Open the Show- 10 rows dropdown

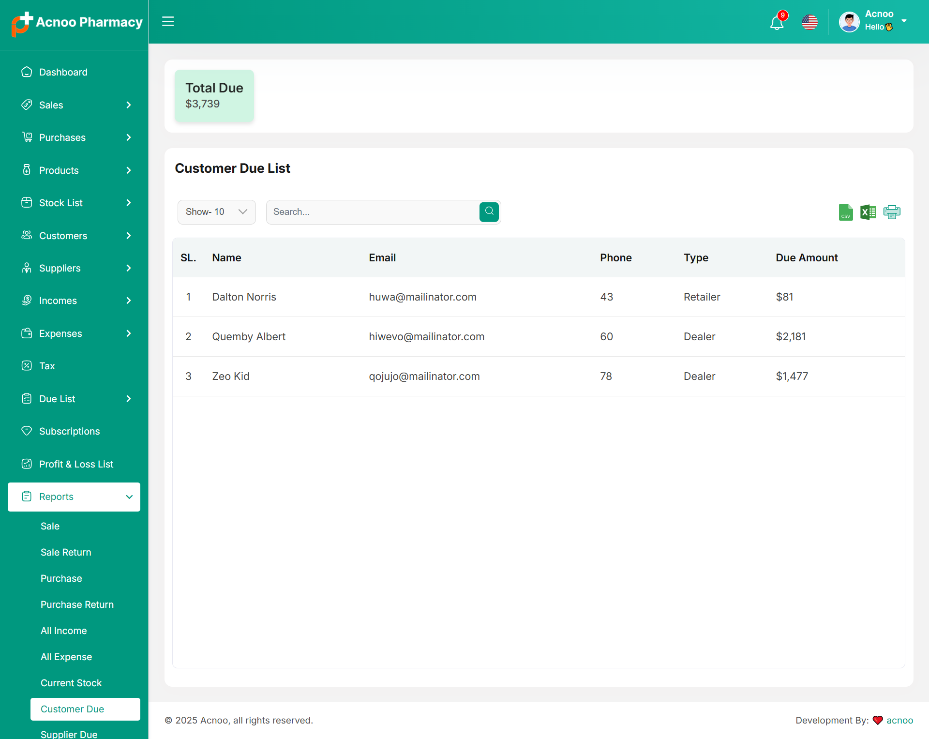pyautogui.click(x=216, y=212)
